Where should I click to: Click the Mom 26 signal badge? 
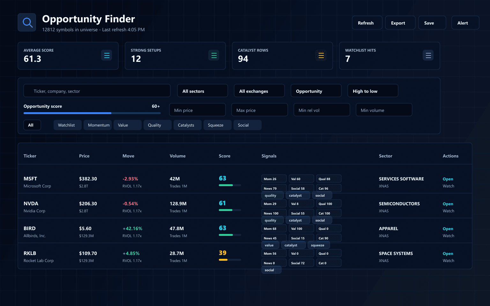(274, 179)
